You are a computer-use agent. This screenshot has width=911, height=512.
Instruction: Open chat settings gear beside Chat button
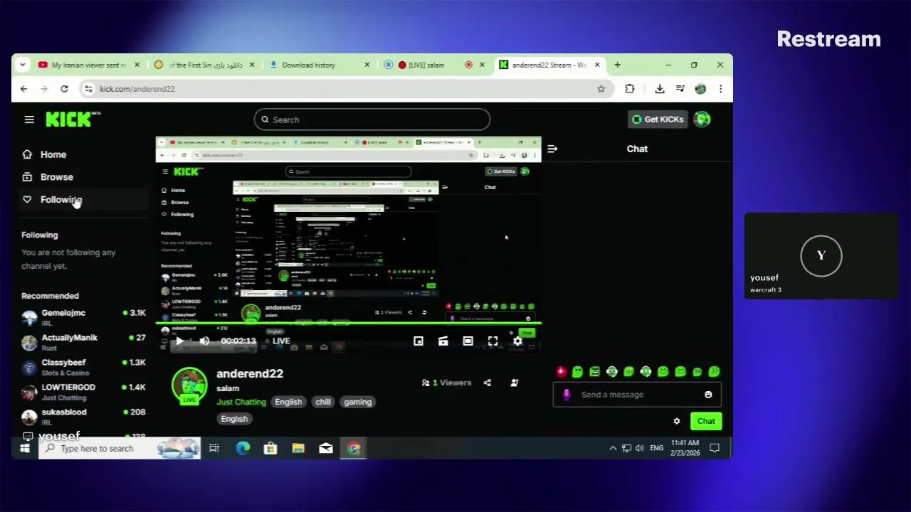point(677,421)
